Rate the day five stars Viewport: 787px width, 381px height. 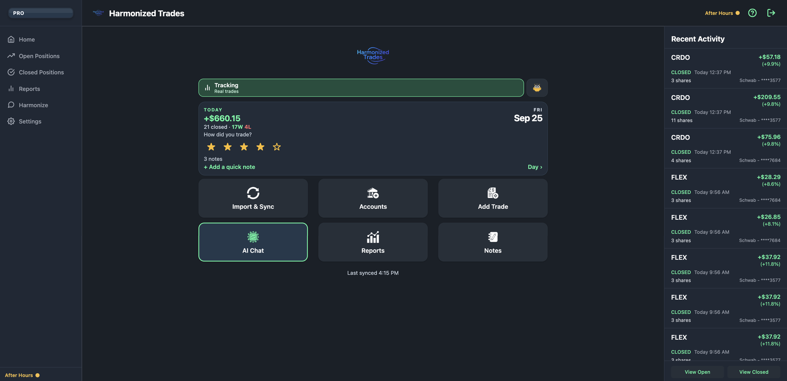coord(277,147)
